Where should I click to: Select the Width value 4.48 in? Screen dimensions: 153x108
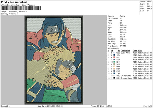tap(149, 9)
